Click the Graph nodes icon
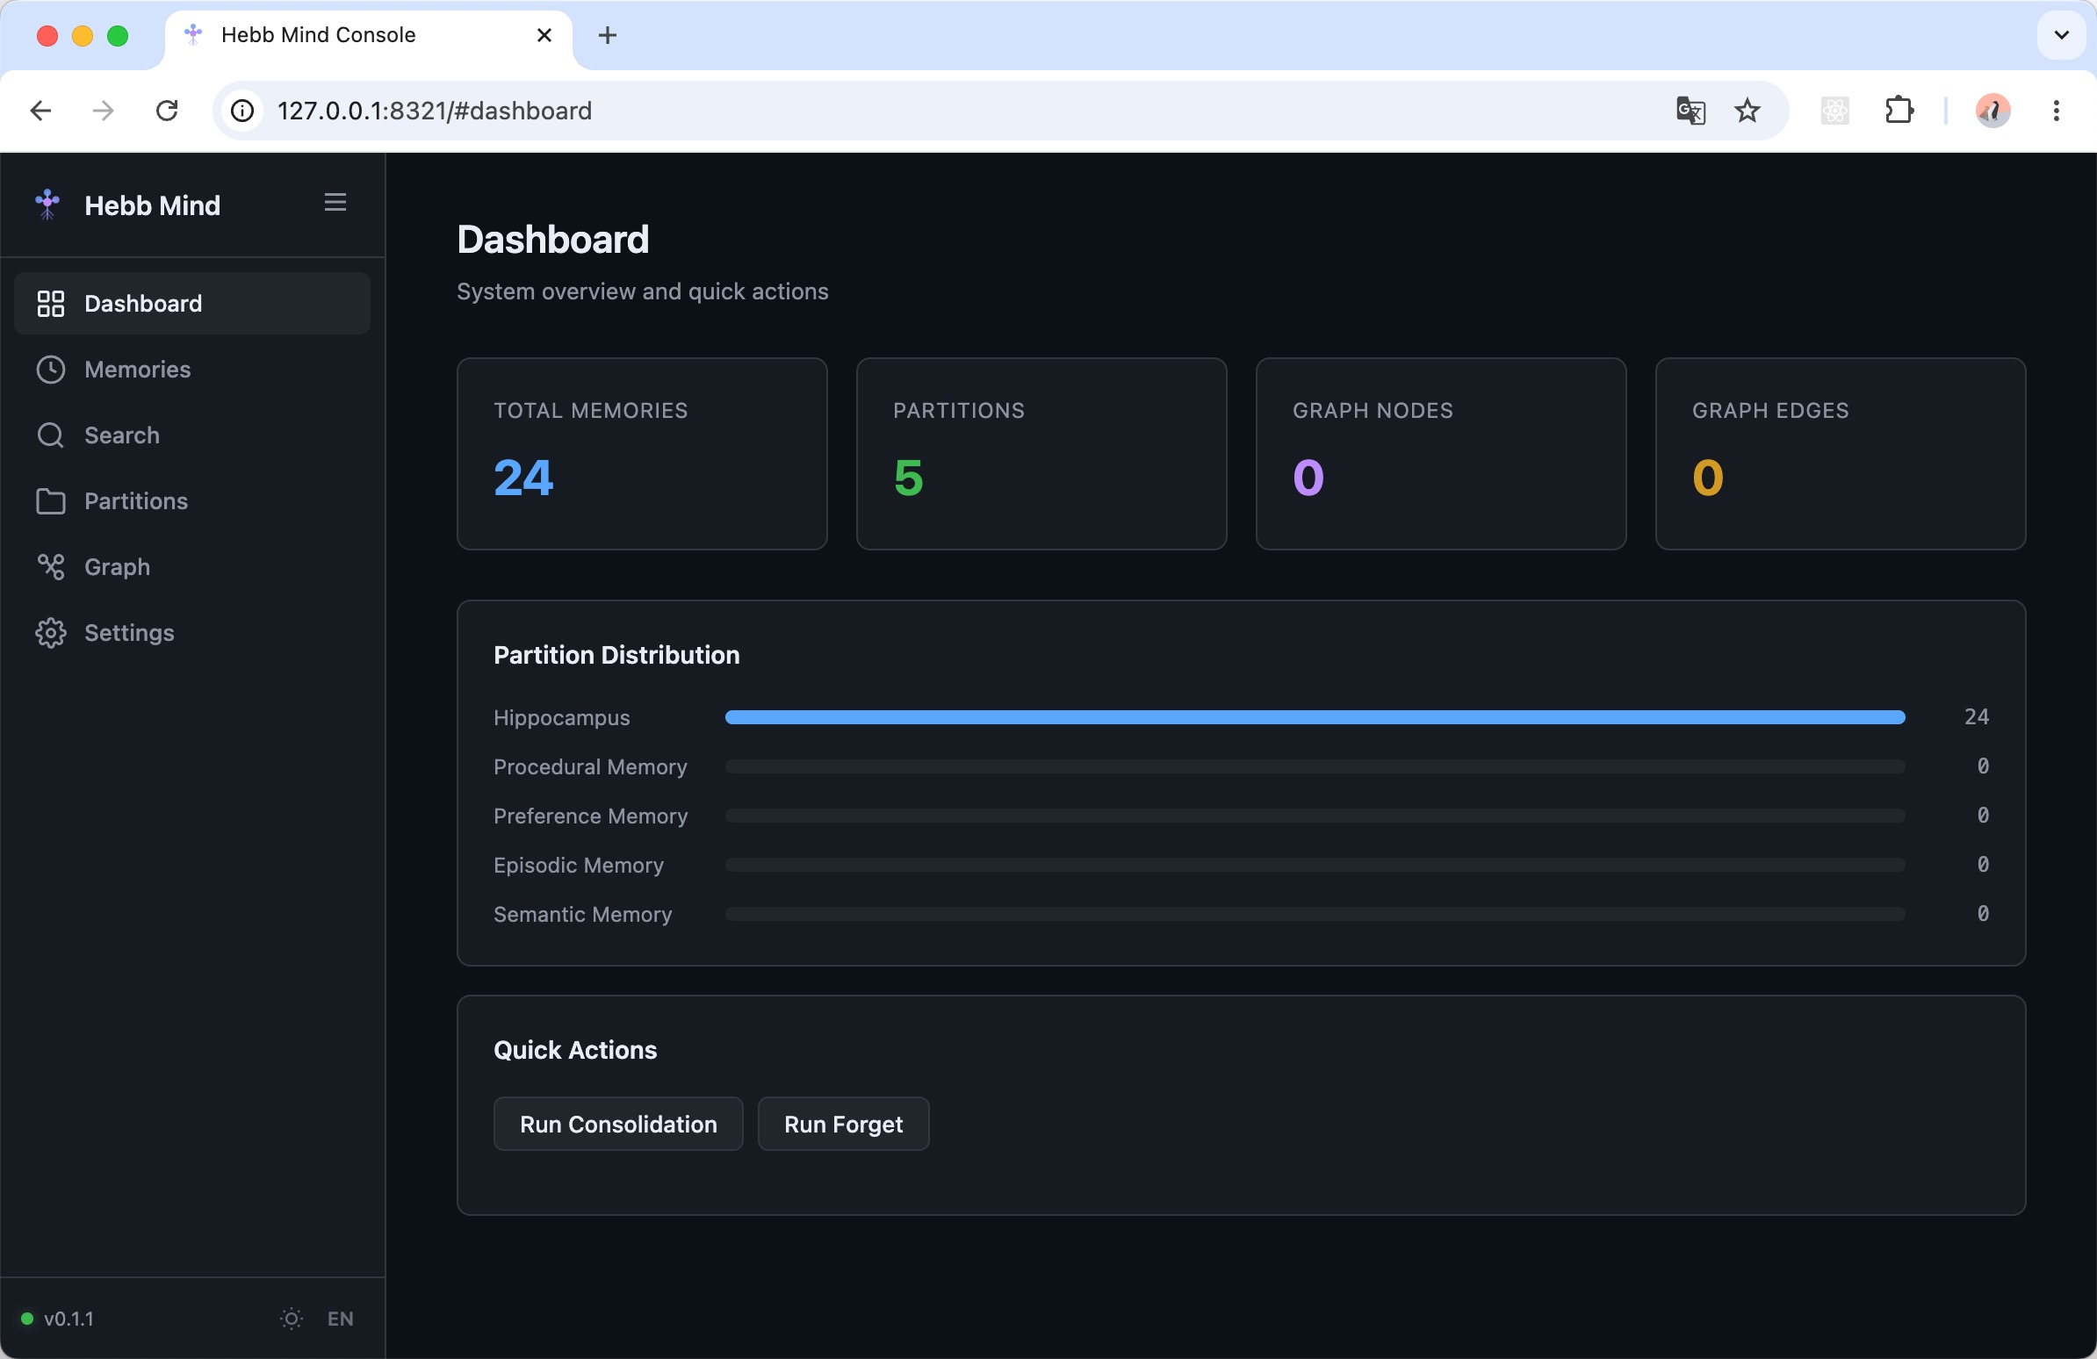 50,567
